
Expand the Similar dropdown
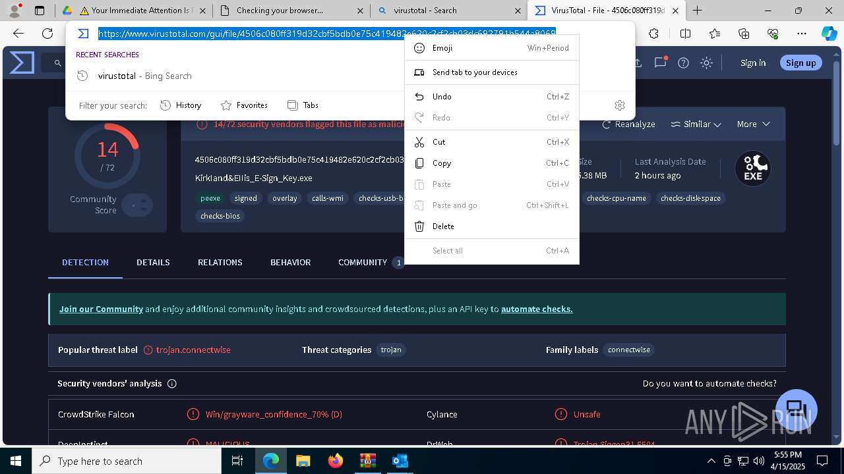(x=696, y=124)
